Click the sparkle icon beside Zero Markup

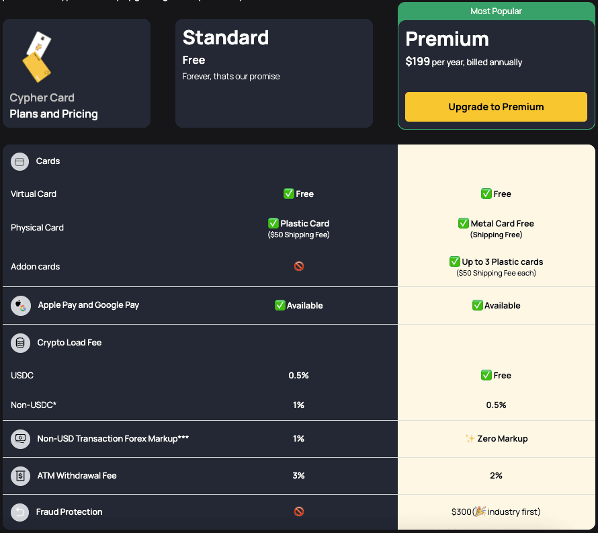[470, 438]
